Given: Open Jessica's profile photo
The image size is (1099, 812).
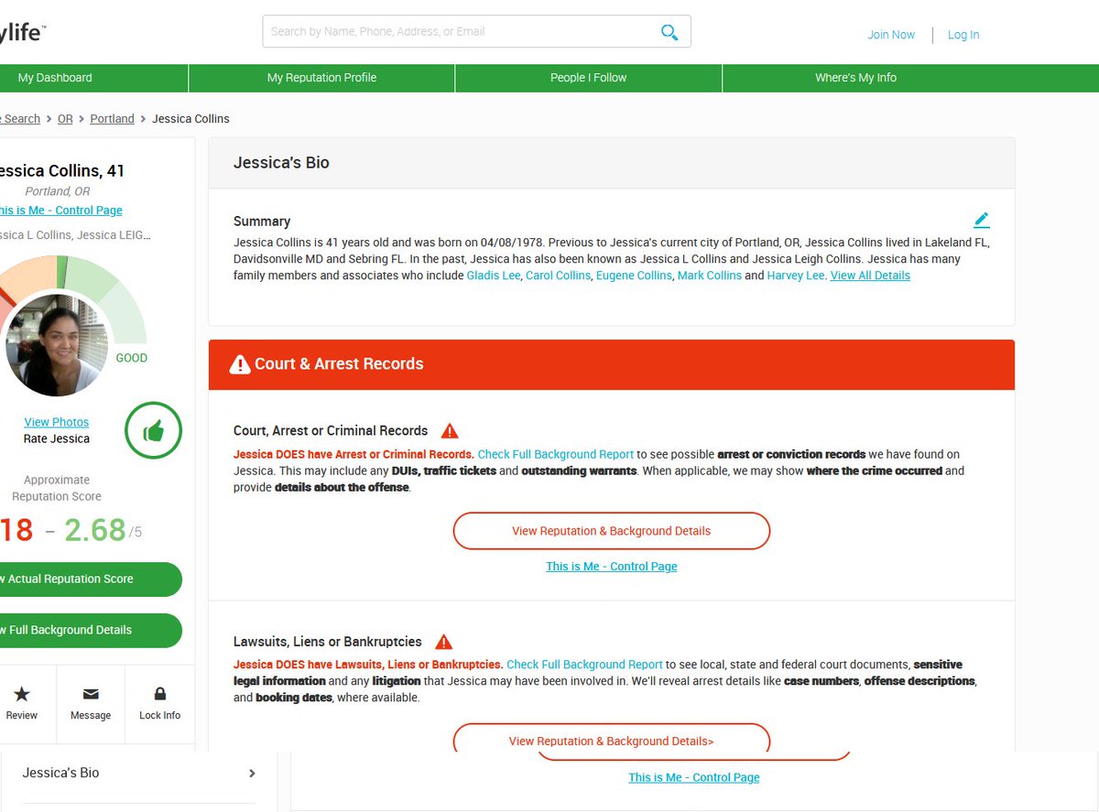Looking at the screenshot, I should (x=58, y=344).
